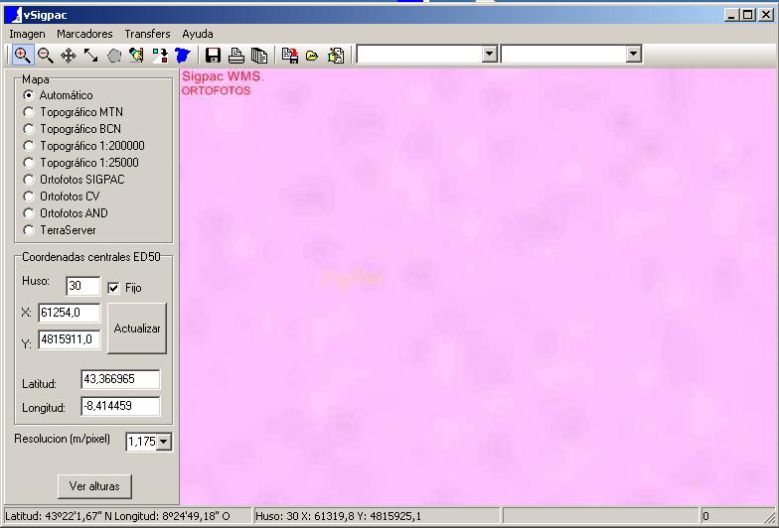Choose the Ortofotos SIGPAC radio button

tap(29, 180)
